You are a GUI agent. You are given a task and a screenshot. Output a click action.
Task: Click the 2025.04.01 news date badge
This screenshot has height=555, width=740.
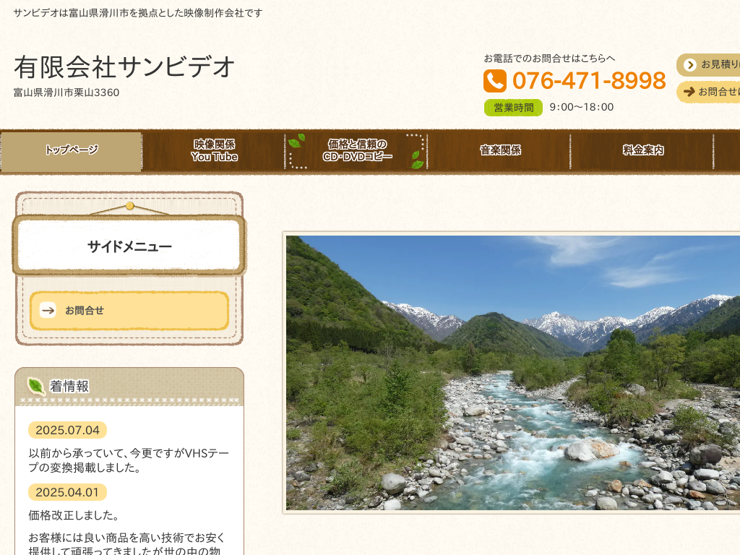point(67,492)
